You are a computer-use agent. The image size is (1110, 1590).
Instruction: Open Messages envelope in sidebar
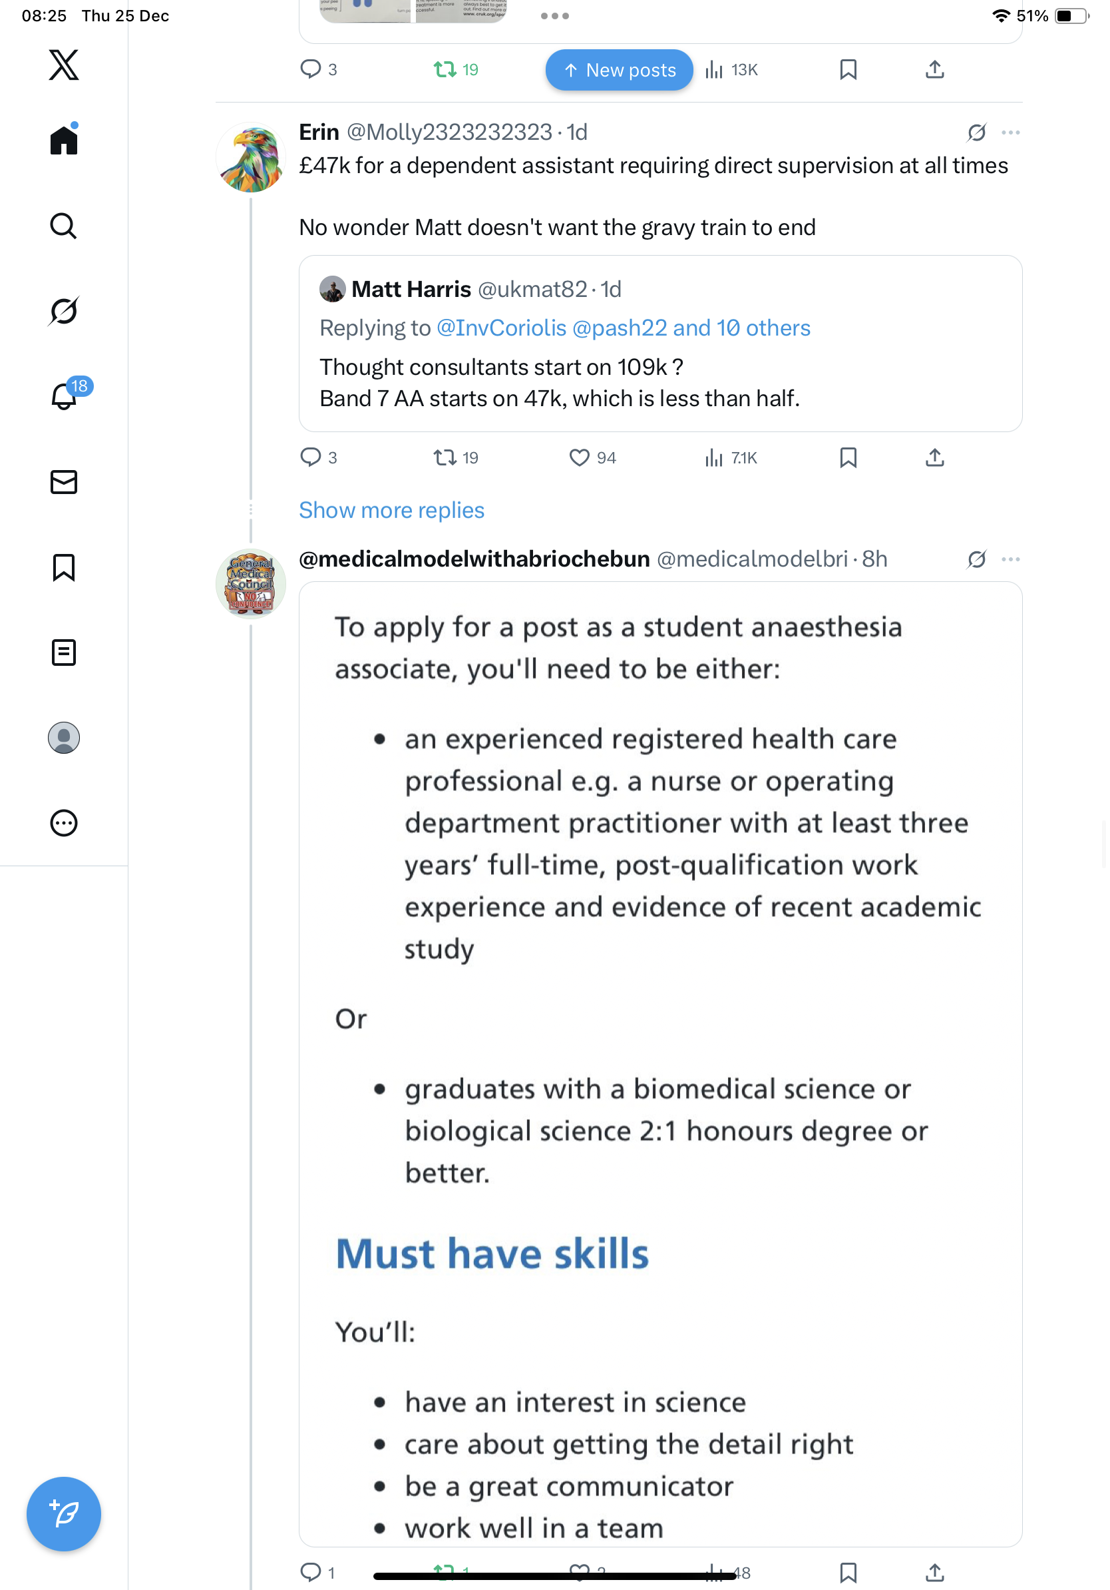(64, 482)
